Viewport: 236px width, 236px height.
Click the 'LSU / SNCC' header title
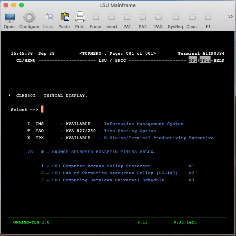(112, 60)
